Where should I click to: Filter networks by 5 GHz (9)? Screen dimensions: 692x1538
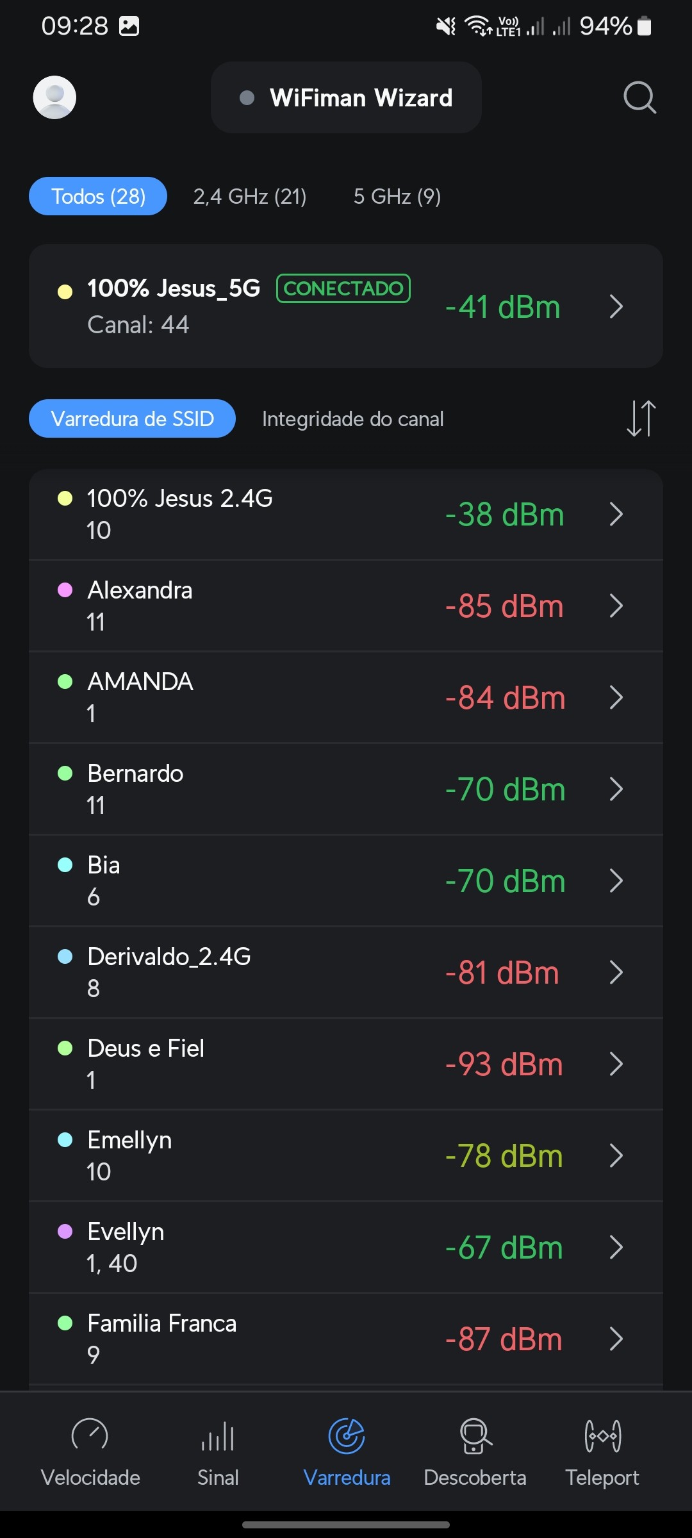pos(397,196)
